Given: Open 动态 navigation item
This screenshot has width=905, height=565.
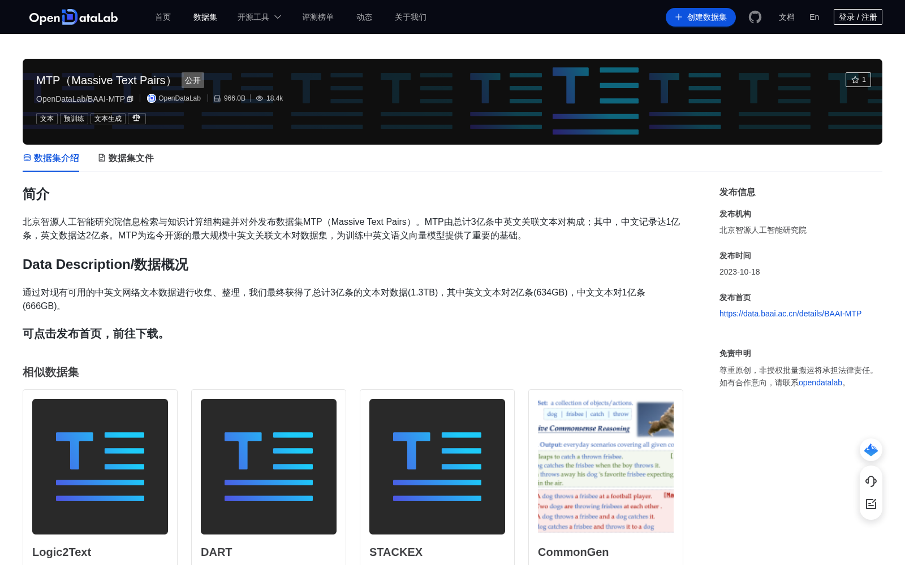Looking at the screenshot, I should [x=364, y=17].
